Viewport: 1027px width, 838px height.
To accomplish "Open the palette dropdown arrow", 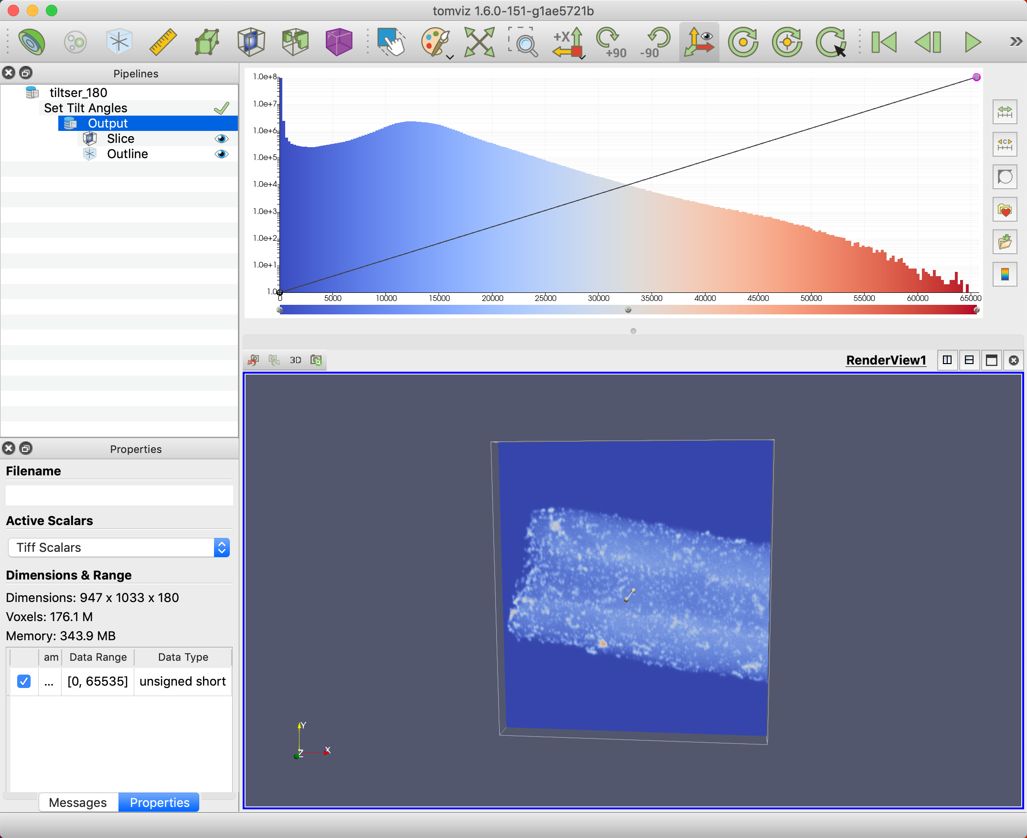I will (x=450, y=57).
